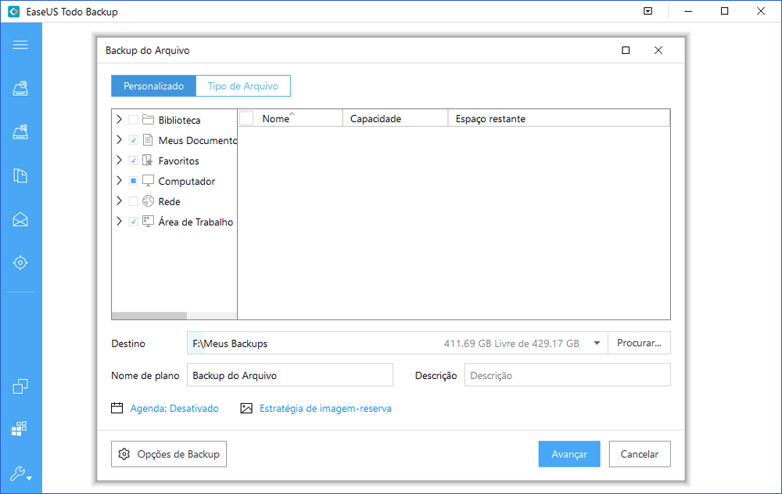This screenshot has width=782, height=494.
Task: Check the Biblioteca checkbox
Action: coord(133,120)
